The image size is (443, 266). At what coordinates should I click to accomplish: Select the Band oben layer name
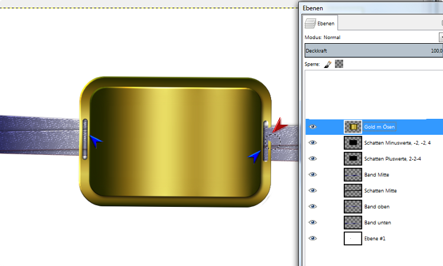(x=377, y=206)
